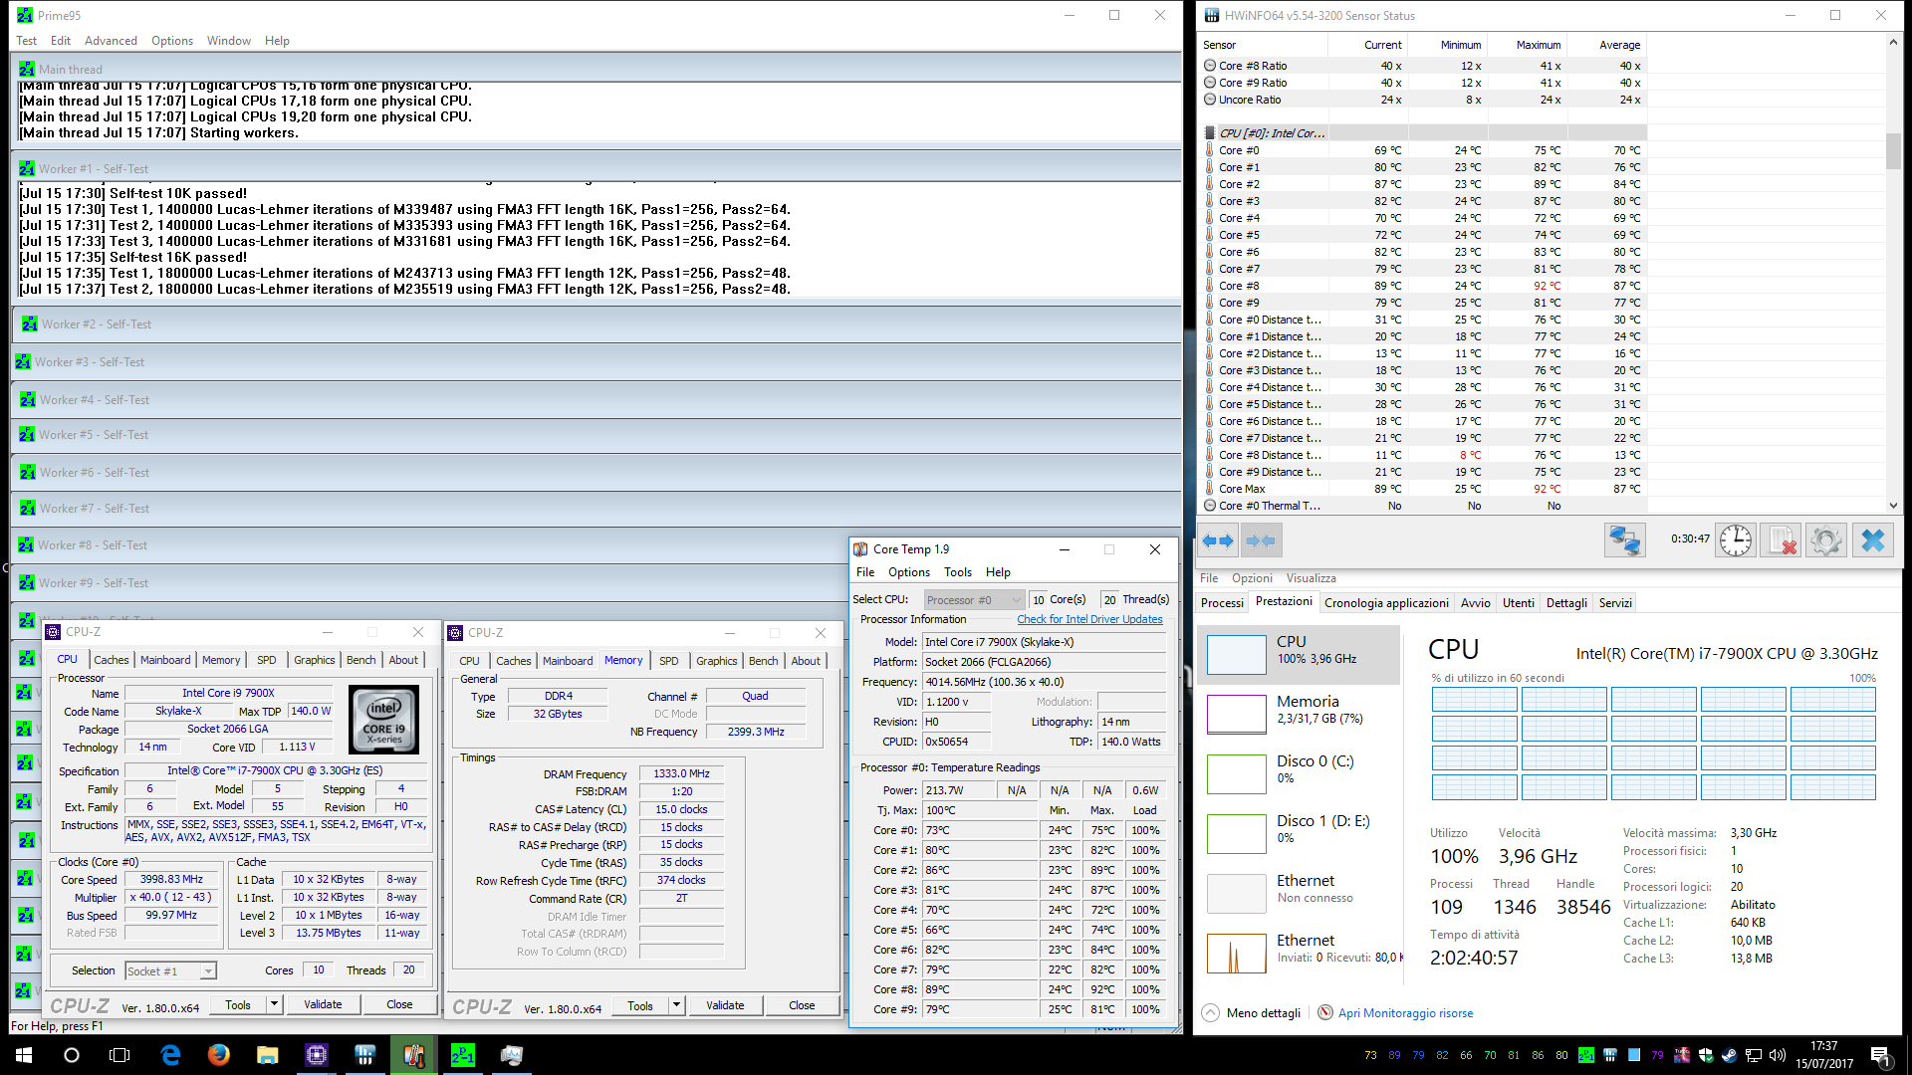Open Socket #1 selection dropdown in CPU-Z

(x=170, y=971)
